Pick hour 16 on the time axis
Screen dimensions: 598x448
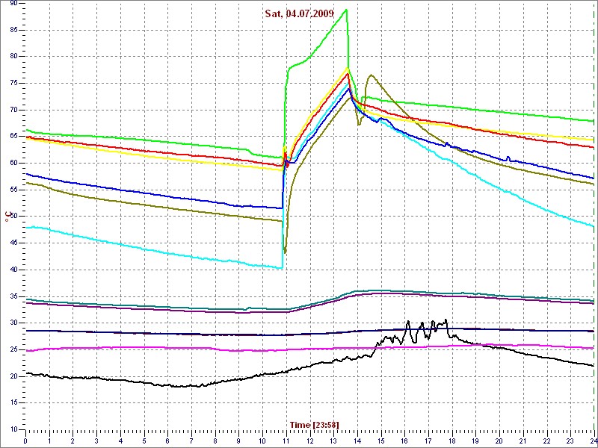coord(404,441)
